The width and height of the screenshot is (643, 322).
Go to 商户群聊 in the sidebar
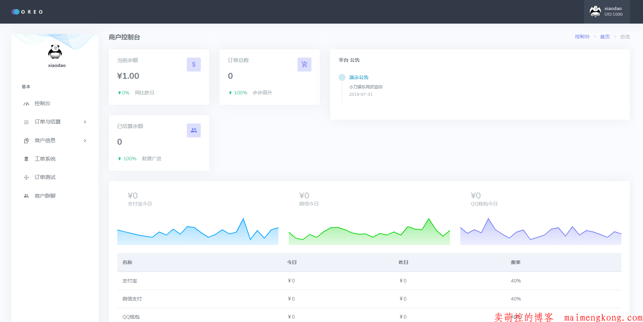tap(45, 196)
